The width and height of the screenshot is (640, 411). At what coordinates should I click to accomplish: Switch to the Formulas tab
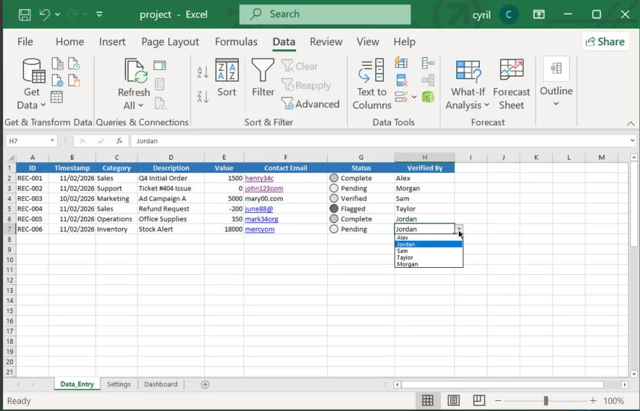(236, 42)
